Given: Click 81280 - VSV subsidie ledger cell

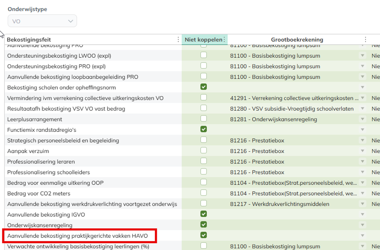Looking at the screenshot, I should tap(292, 109).
